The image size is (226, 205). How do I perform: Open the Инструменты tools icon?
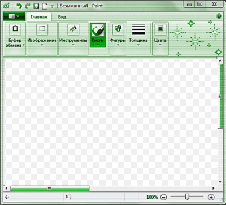pyautogui.click(x=73, y=29)
